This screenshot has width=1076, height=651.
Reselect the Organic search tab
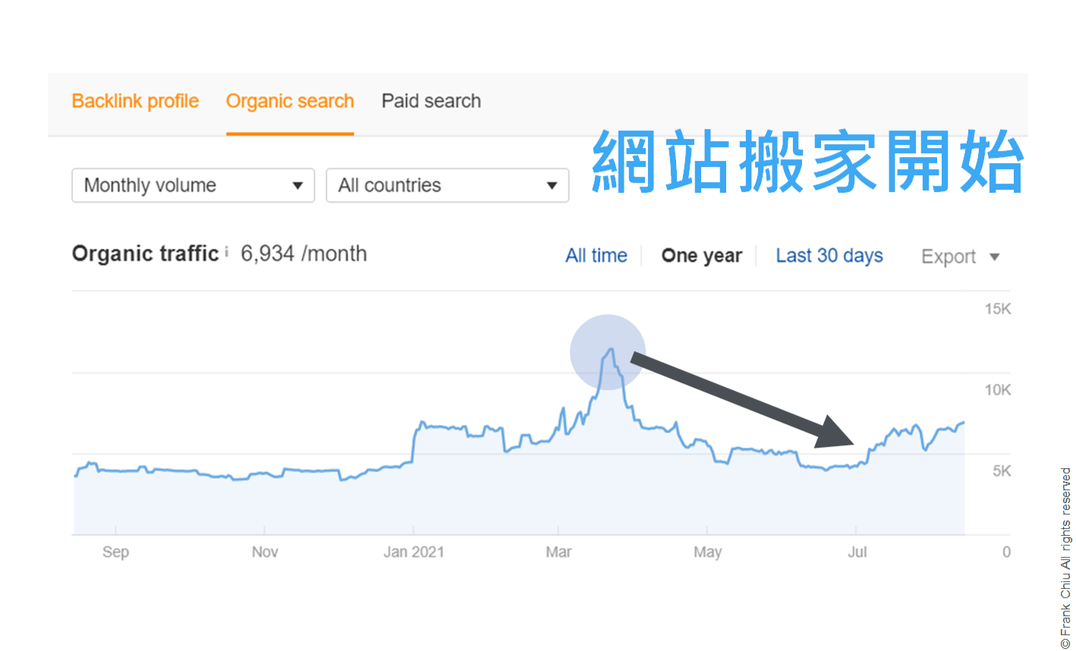290,101
